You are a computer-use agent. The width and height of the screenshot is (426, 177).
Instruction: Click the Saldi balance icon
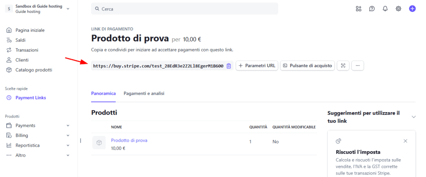point(9,40)
